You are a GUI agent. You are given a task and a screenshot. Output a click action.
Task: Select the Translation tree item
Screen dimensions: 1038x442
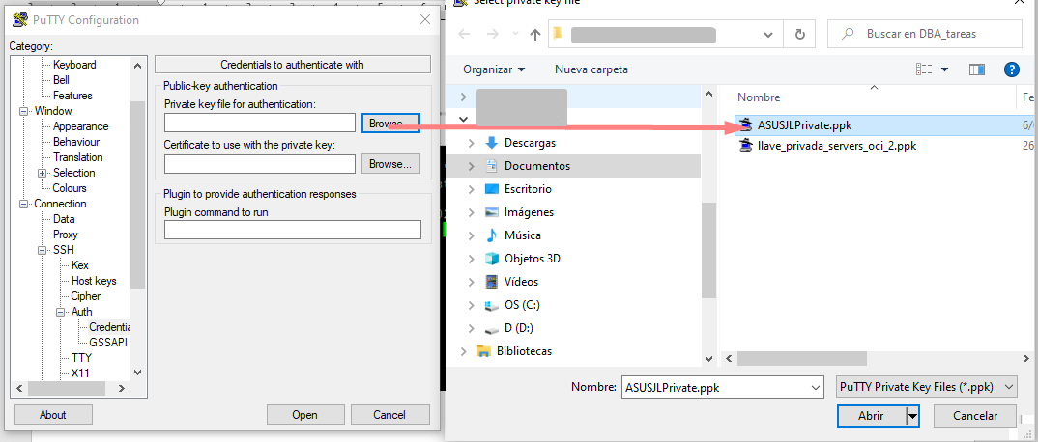(78, 157)
